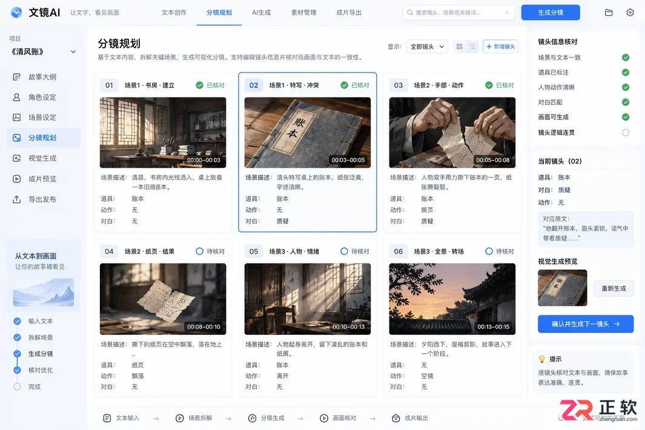Image resolution: width=645 pixels, height=430 pixels.
Task: Open shot 06 sunset thumbnail
Action: coord(452,299)
